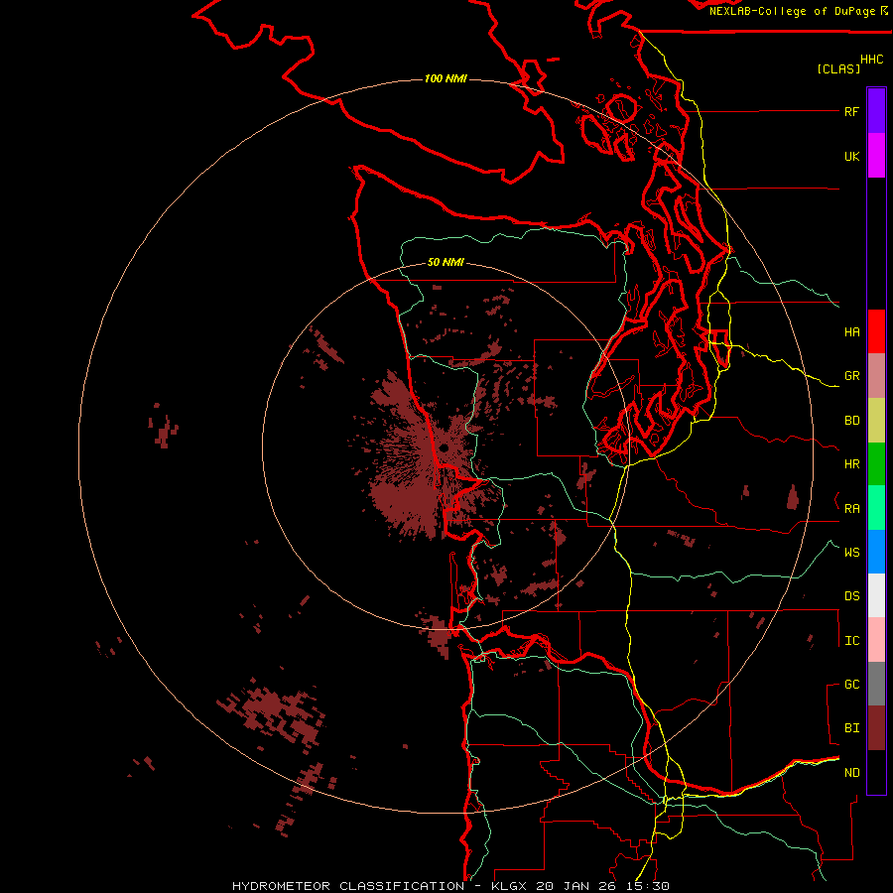Click the green HR legend color swatch
The image size is (893, 893).
(876, 464)
